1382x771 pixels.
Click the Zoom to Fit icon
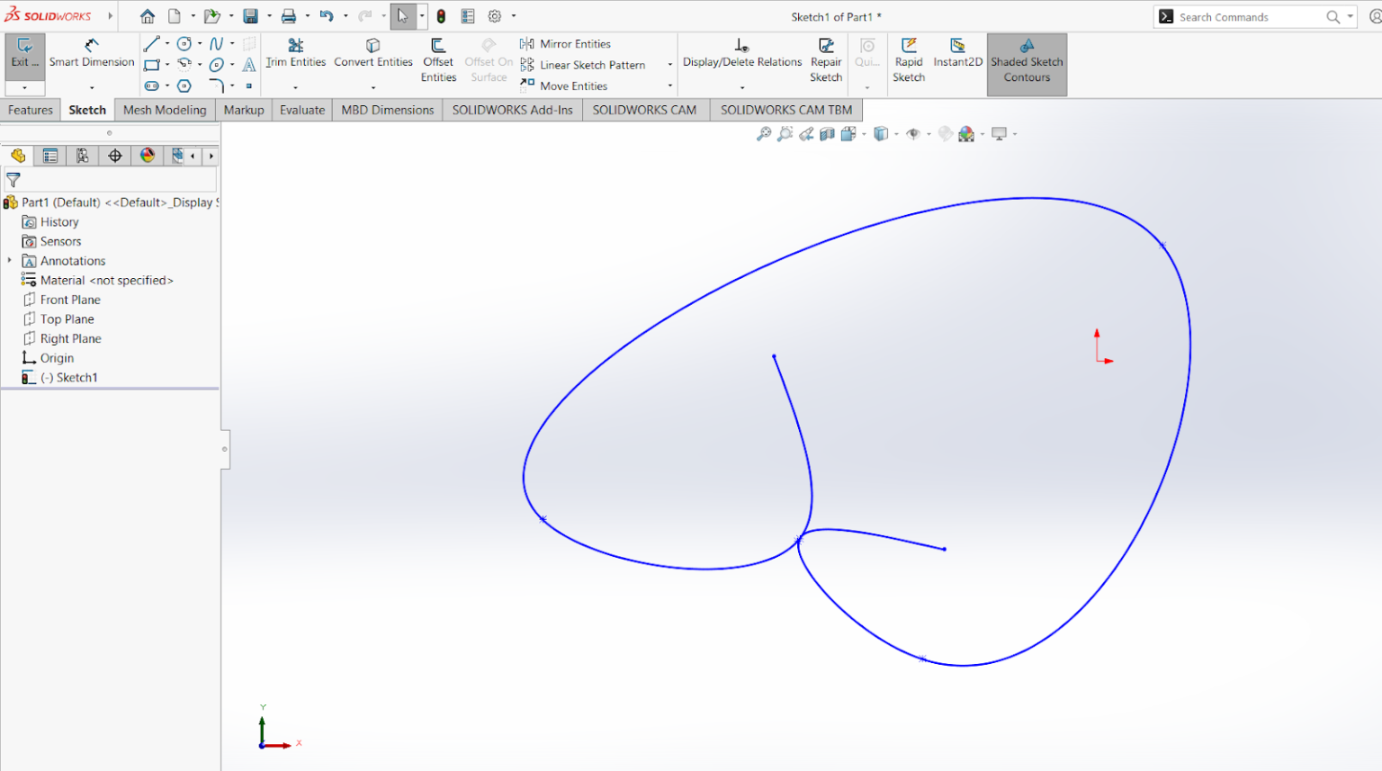click(x=764, y=133)
